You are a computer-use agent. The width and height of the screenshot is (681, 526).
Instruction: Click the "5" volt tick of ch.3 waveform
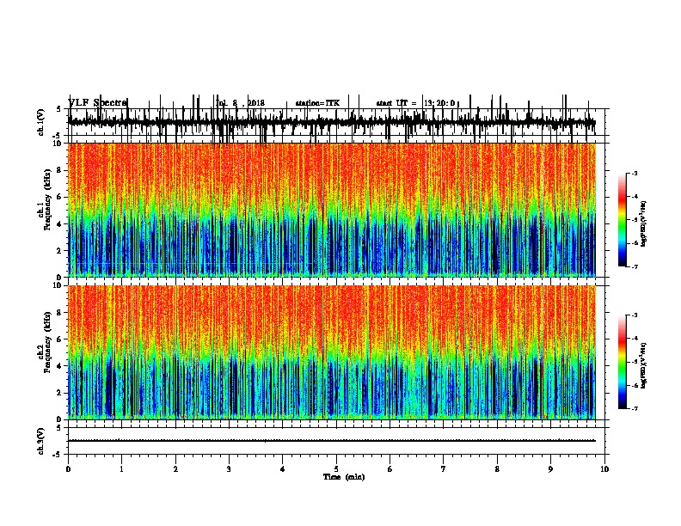tap(58, 428)
